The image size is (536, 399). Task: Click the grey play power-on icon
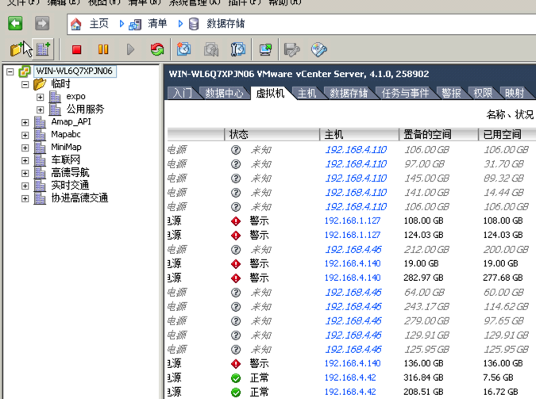[x=130, y=49]
